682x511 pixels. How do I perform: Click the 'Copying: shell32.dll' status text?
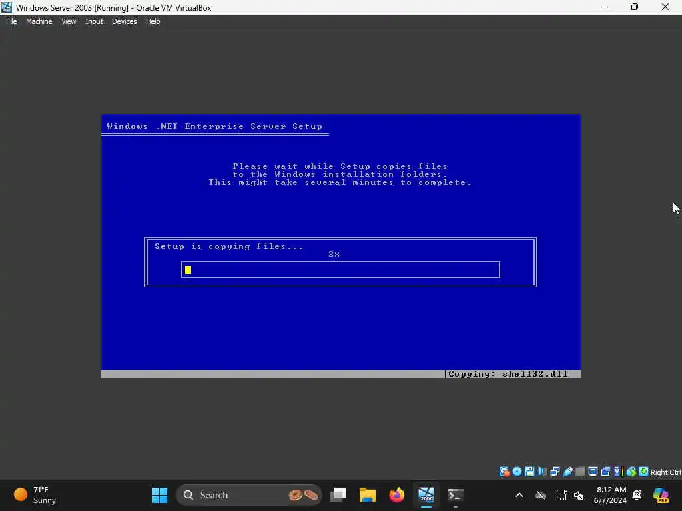pyautogui.click(x=508, y=374)
